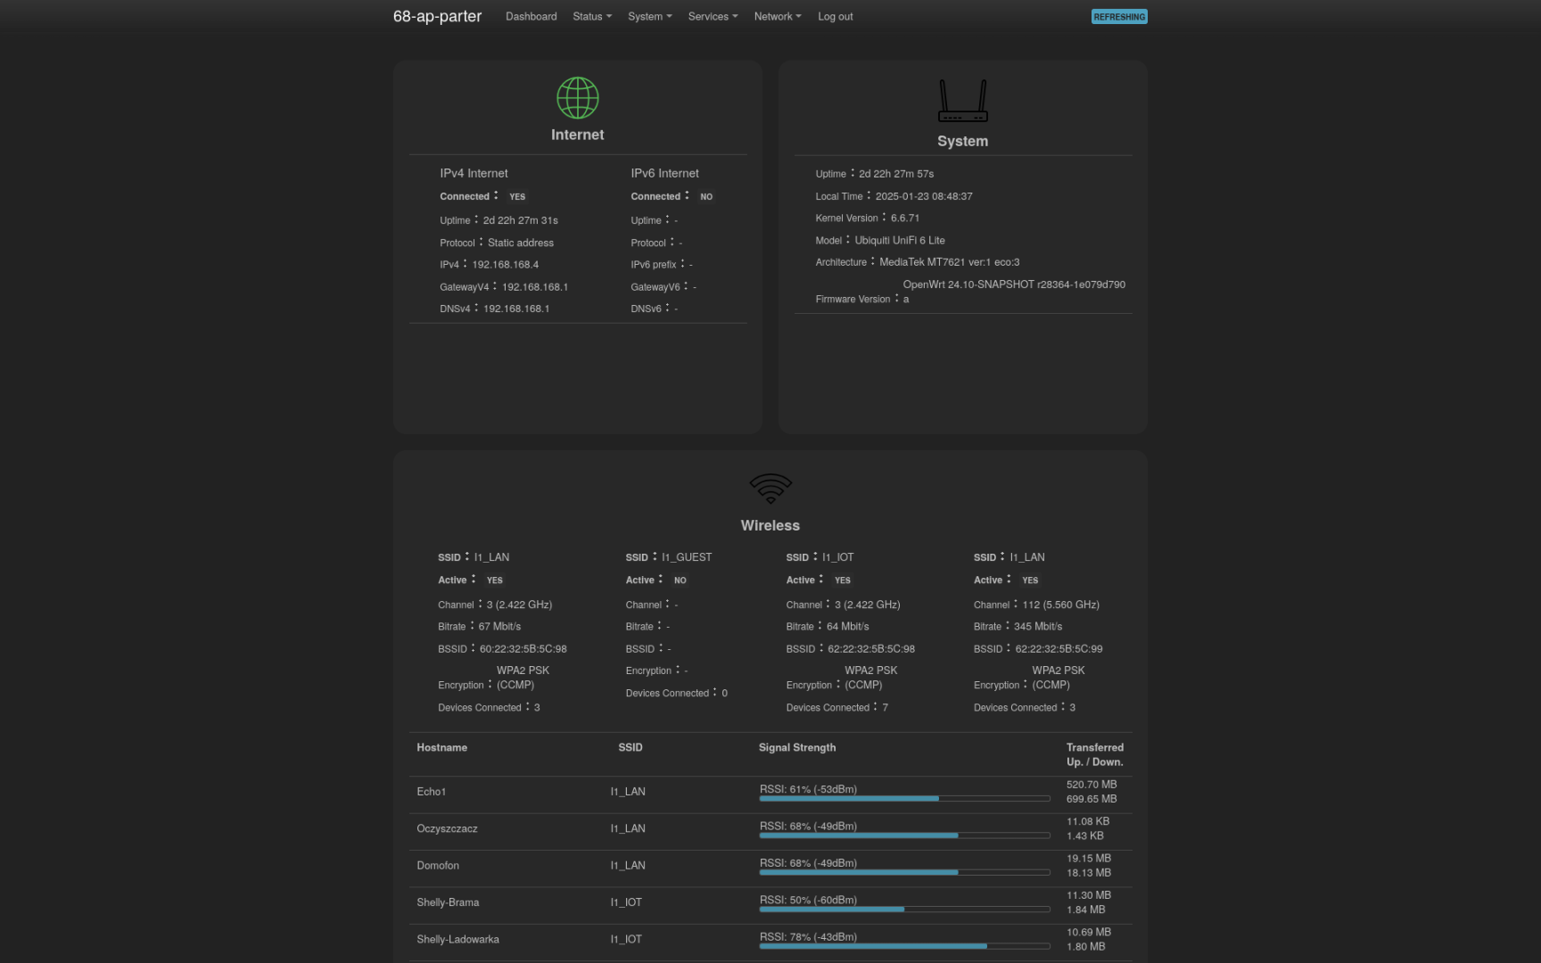Click the IPv6 Connected NO badge

tap(706, 197)
